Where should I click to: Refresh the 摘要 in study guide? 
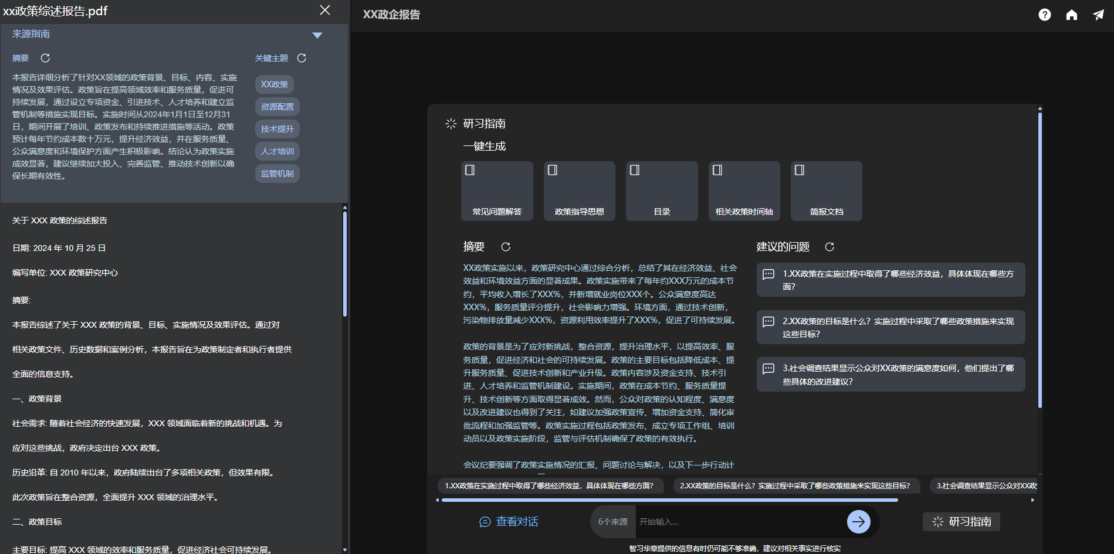click(x=506, y=247)
